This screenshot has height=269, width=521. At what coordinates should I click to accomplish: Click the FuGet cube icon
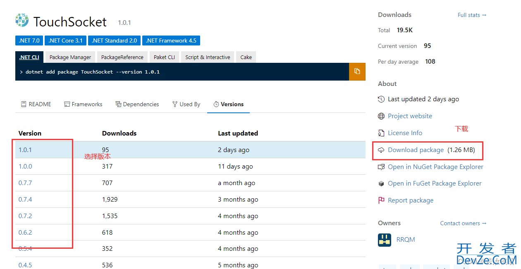pyautogui.click(x=381, y=183)
